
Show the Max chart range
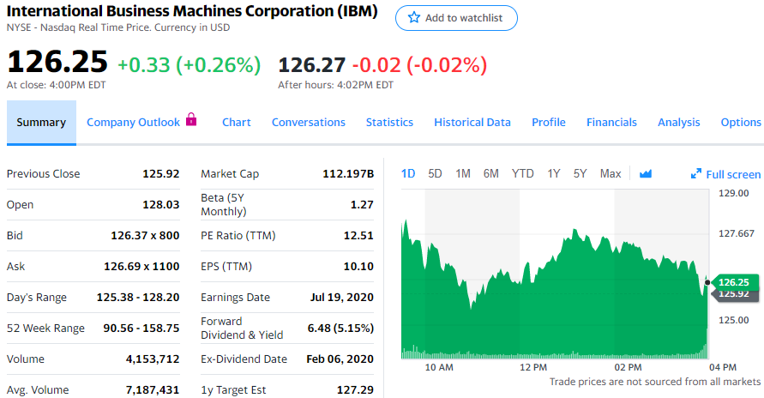[611, 173]
